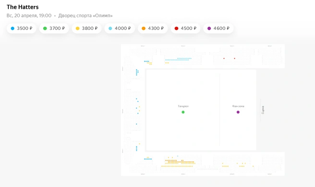Select the purple Фан-зона ticket marker

(238, 112)
